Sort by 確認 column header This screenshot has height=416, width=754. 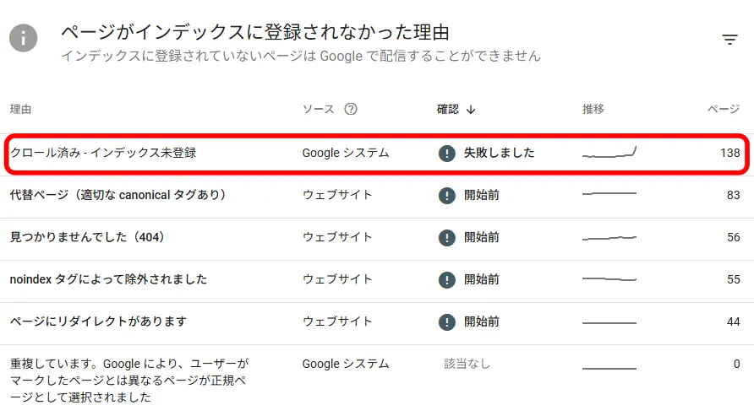pos(448,109)
